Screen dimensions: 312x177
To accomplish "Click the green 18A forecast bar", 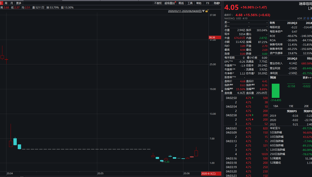I will [275, 91].
